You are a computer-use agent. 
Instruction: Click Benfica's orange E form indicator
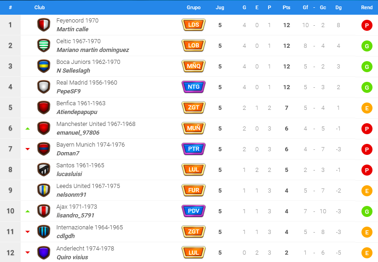[367, 108]
